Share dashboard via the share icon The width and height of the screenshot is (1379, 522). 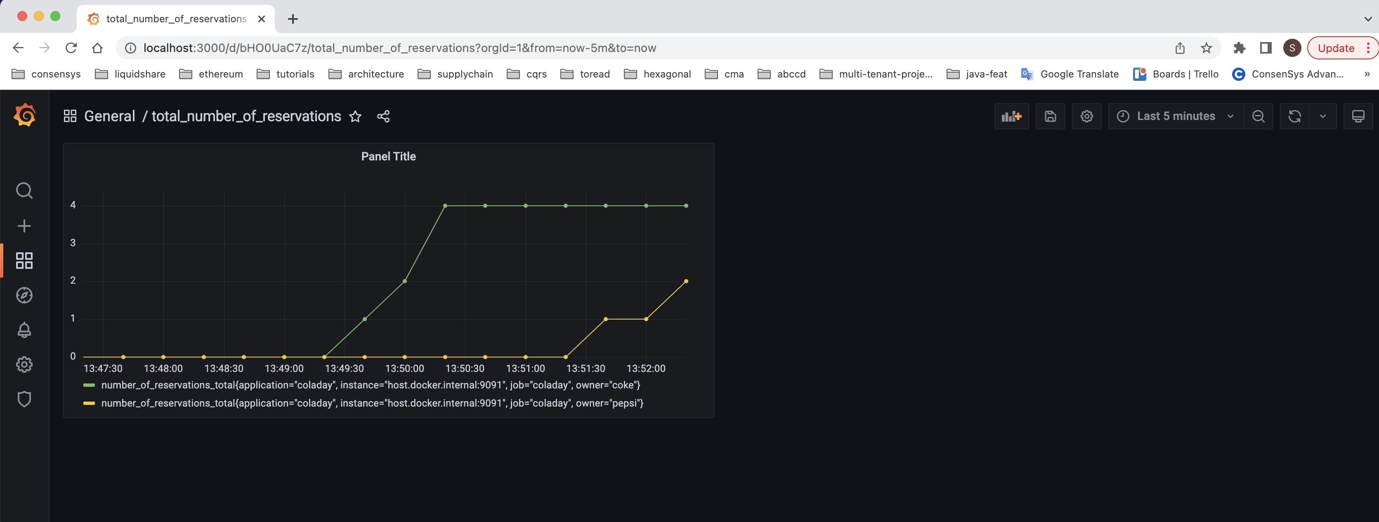click(383, 116)
